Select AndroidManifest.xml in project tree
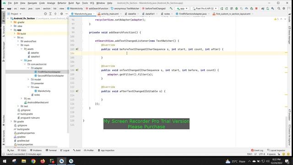Image resolution: width=293 pixels, height=165 pixels. click(36, 102)
